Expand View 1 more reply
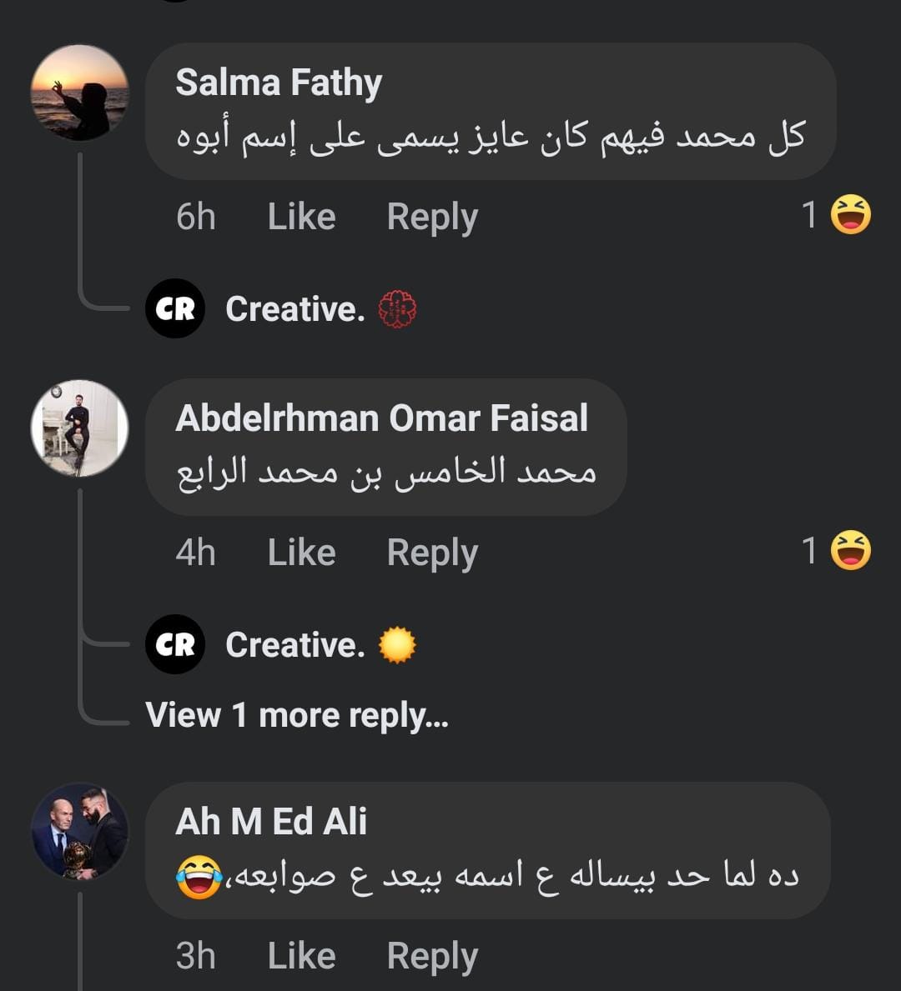This screenshot has width=901, height=991. 297,715
